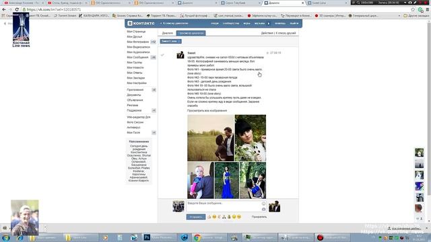Open the Windows Start button
Image resolution: width=431 pixels, height=242 pixels.
pyautogui.click(x=6, y=237)
